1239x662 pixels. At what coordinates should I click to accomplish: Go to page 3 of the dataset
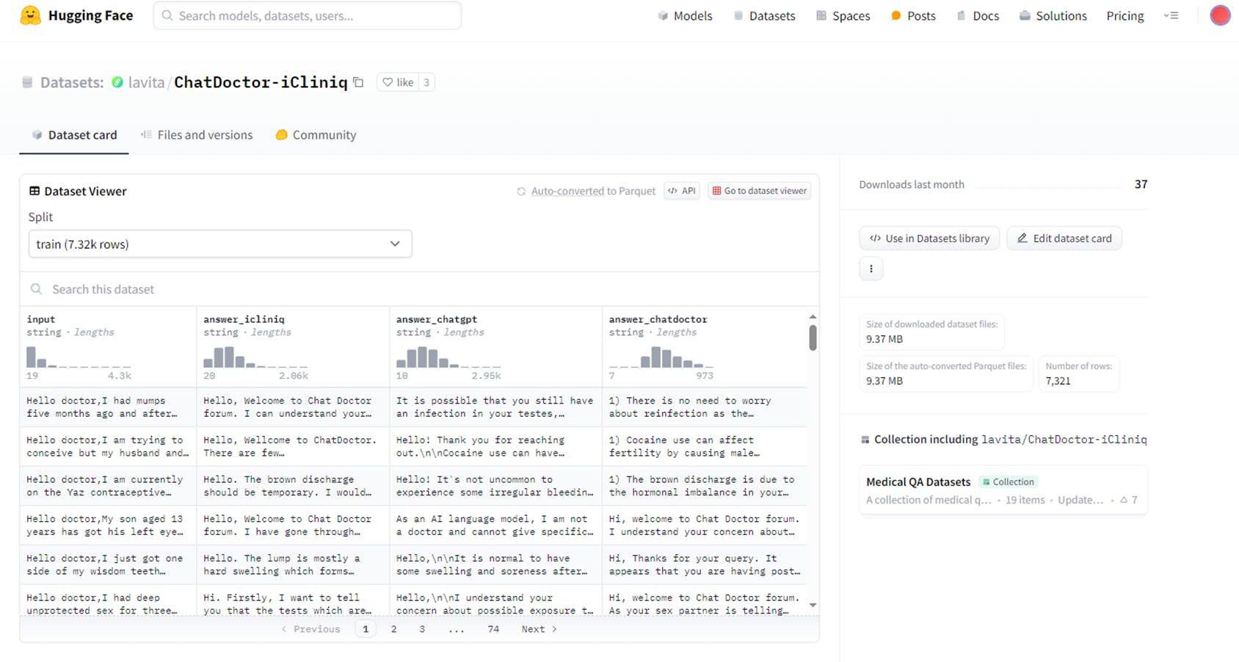422,629
